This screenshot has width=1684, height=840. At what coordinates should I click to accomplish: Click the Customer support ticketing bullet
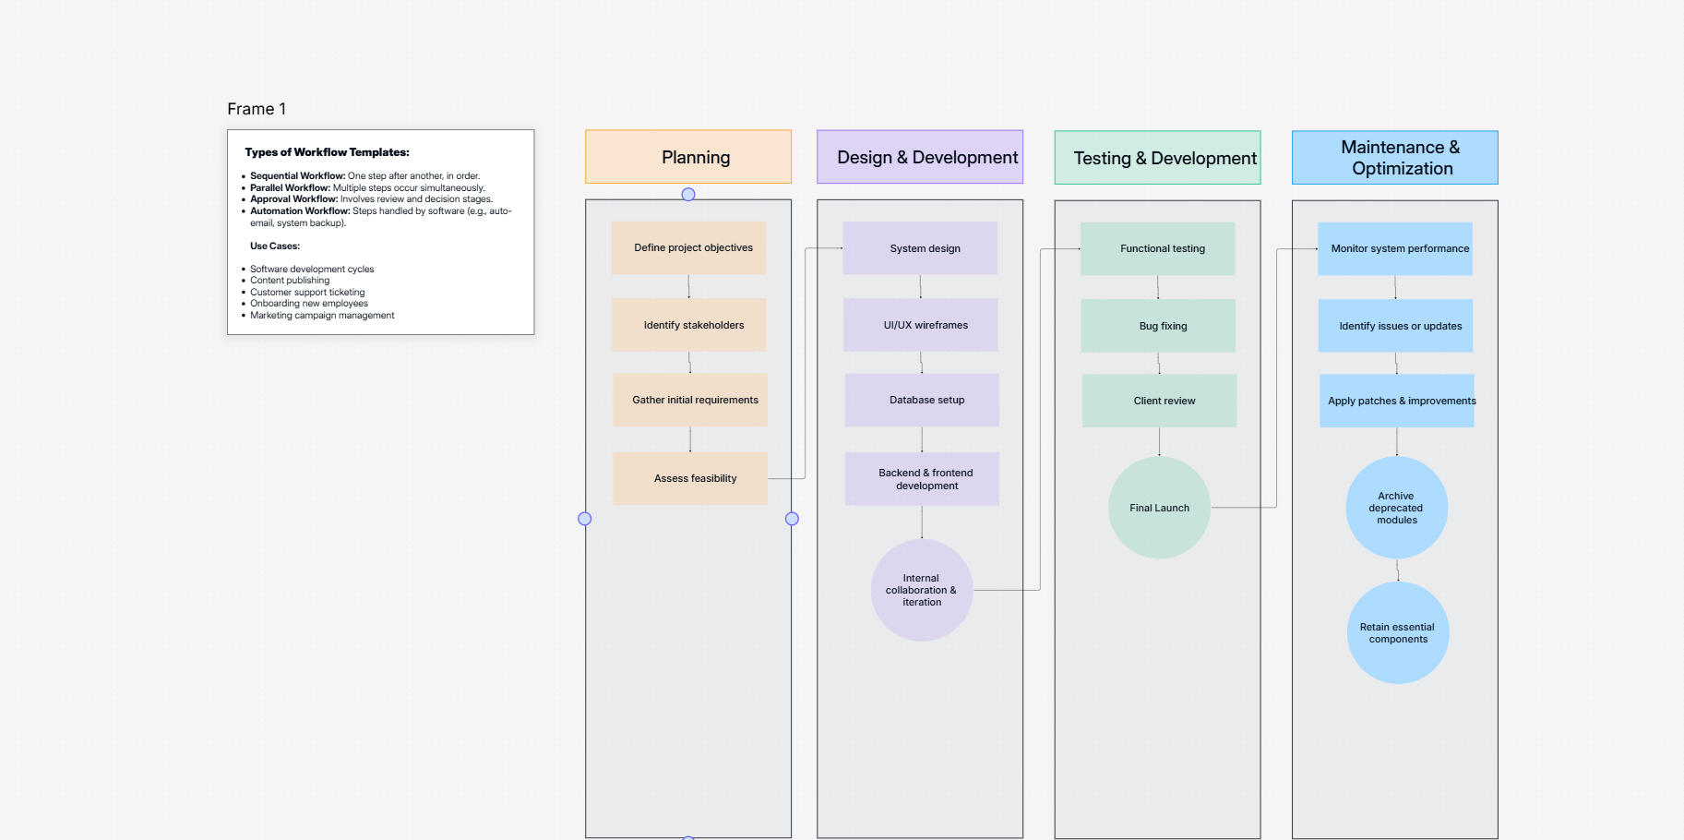coord(307,292)
